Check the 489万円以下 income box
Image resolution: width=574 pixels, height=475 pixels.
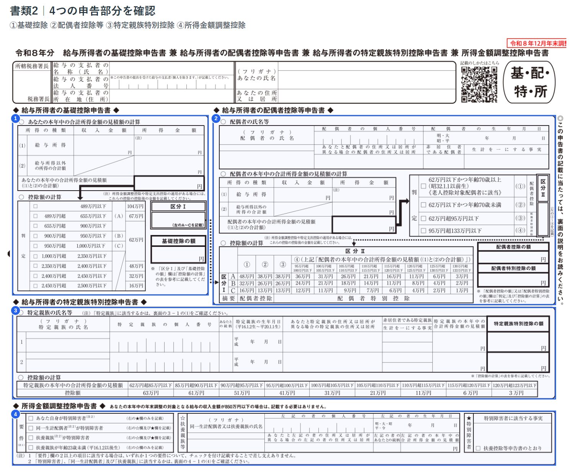pos(36,206)
